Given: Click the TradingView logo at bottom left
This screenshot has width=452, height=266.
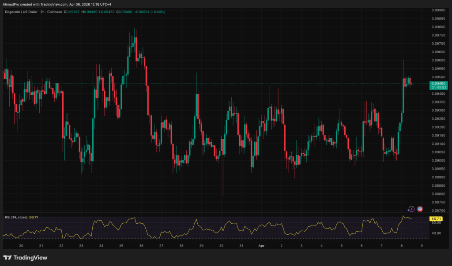Looking at the screenshot, I should pyautogui.click(x=25, y=258).
